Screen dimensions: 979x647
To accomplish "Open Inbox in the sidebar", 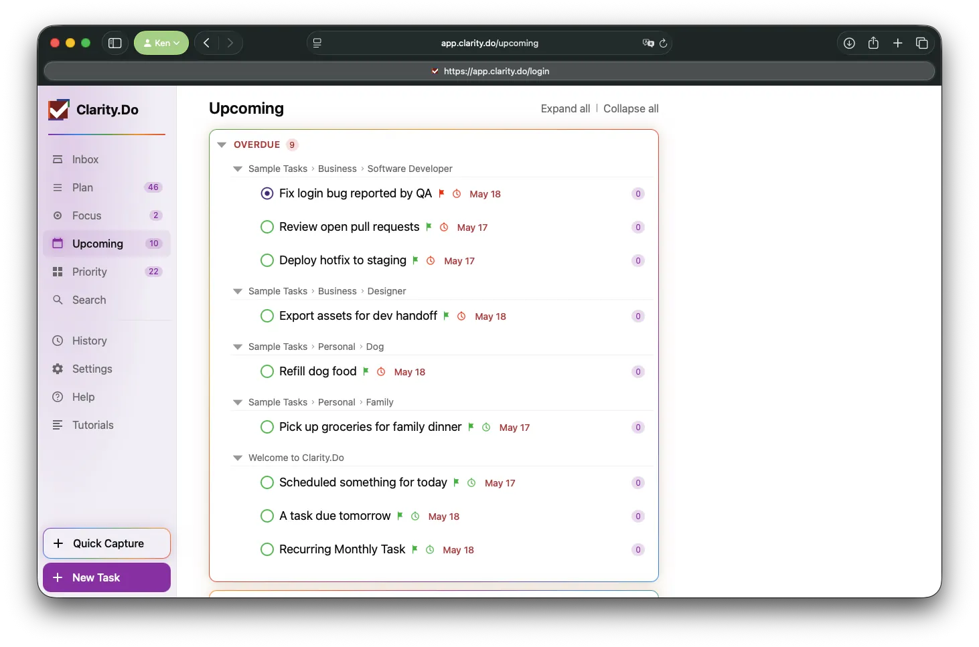I will (x=107, y=159).
